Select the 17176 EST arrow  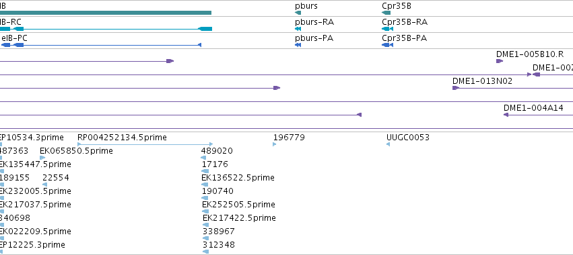(x=205, y=171)
